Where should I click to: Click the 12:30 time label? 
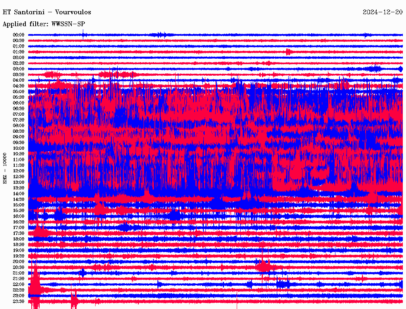tap(19, 177)
